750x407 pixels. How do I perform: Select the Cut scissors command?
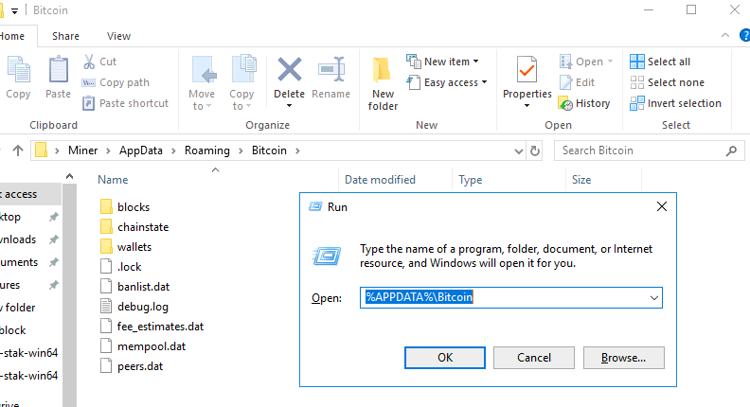click(99, 62)
